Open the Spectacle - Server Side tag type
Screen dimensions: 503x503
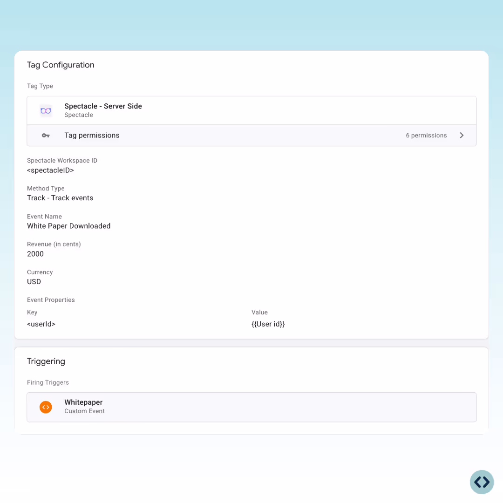point(251,111)
